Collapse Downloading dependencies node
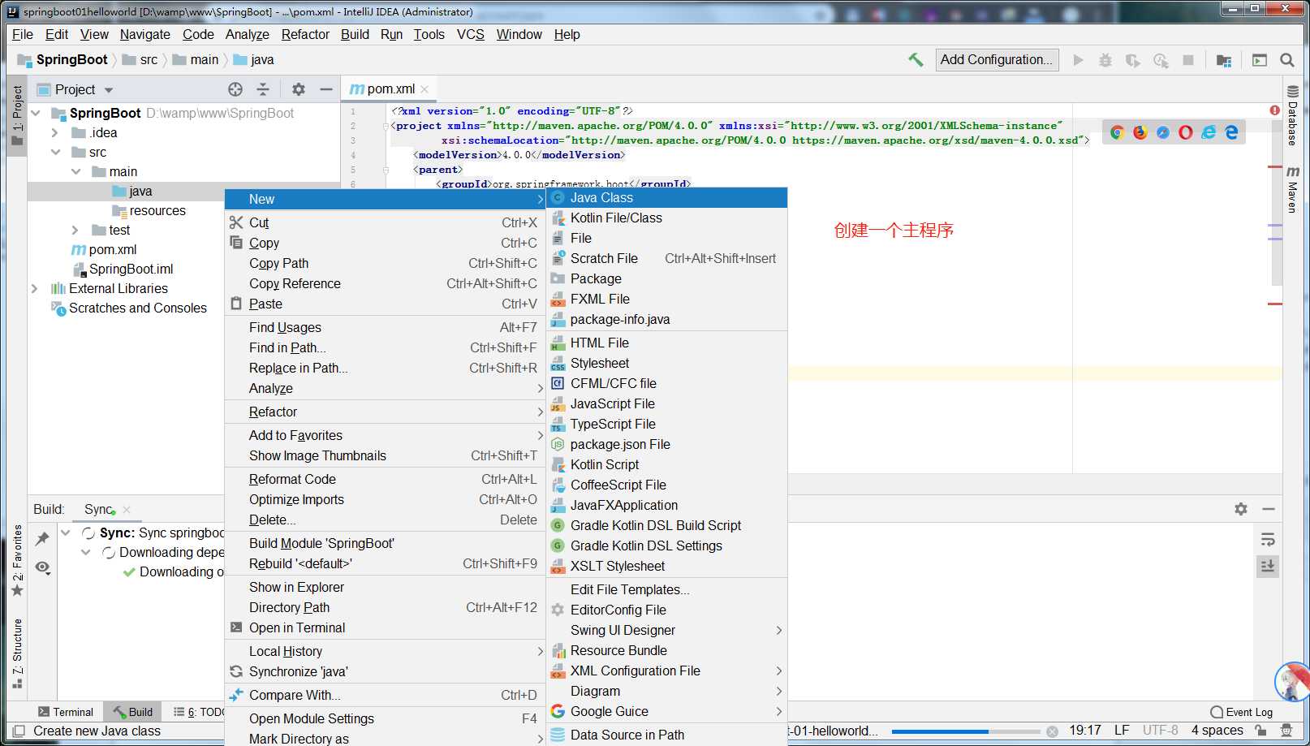 tap(86, 552)
